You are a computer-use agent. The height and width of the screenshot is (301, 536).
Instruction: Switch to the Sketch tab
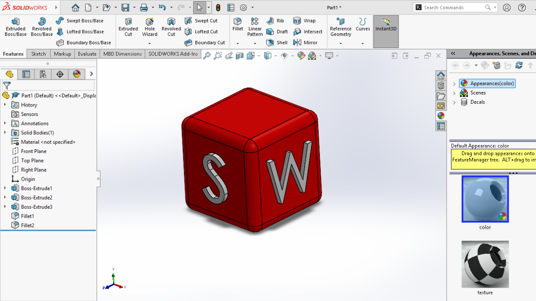tap(39, 54)
